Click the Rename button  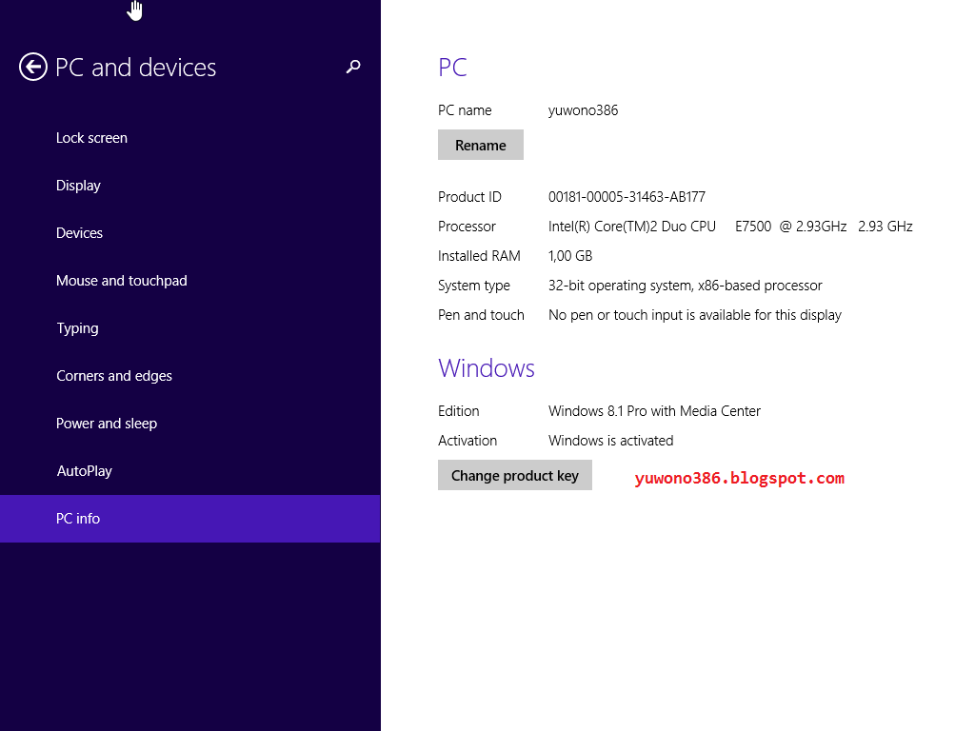[481, 145]
